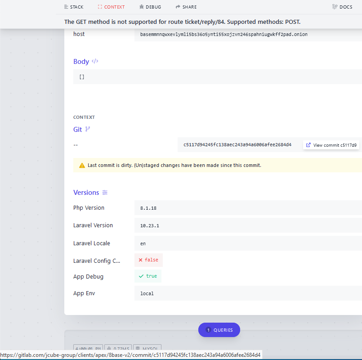This screenshot has height=360, width=362.
Task: Click the 0.72MS query duration tag
Action: (x=118, y=348)
